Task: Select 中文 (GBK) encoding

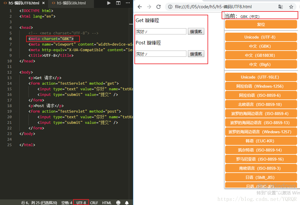Action: [x=261, y=46]
